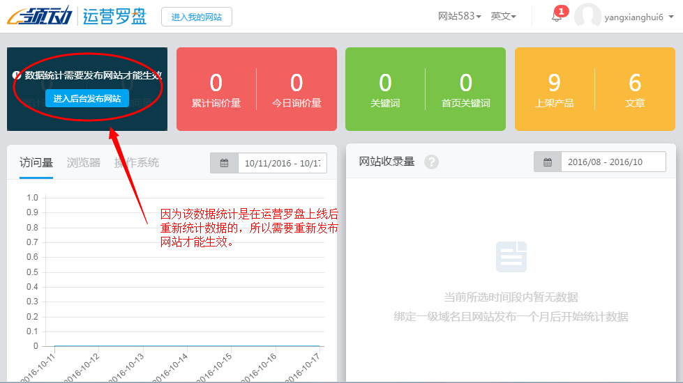Click the logo in the header
Viewport: 683px width, 383px height.
(x=77, y=17)
